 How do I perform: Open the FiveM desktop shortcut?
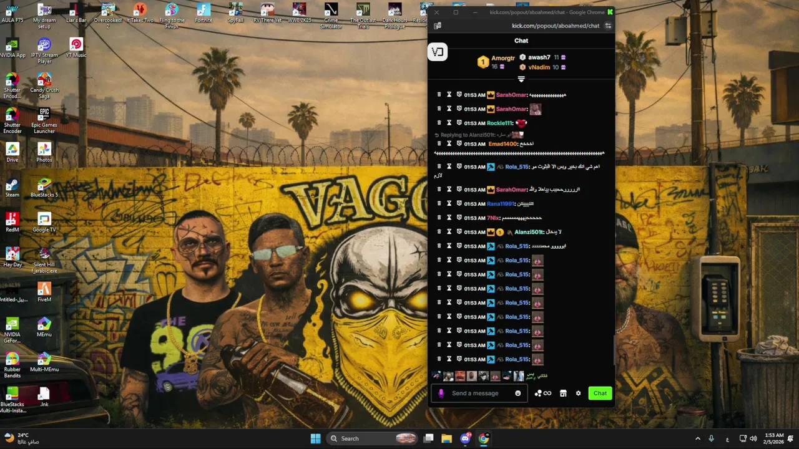[44, 292]
